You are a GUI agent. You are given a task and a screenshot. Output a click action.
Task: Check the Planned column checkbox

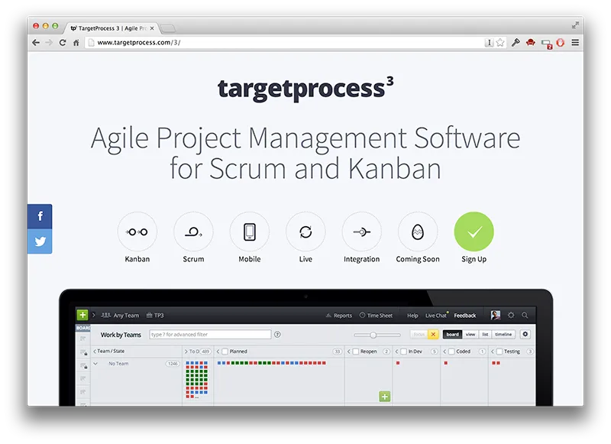pos(225,352)
